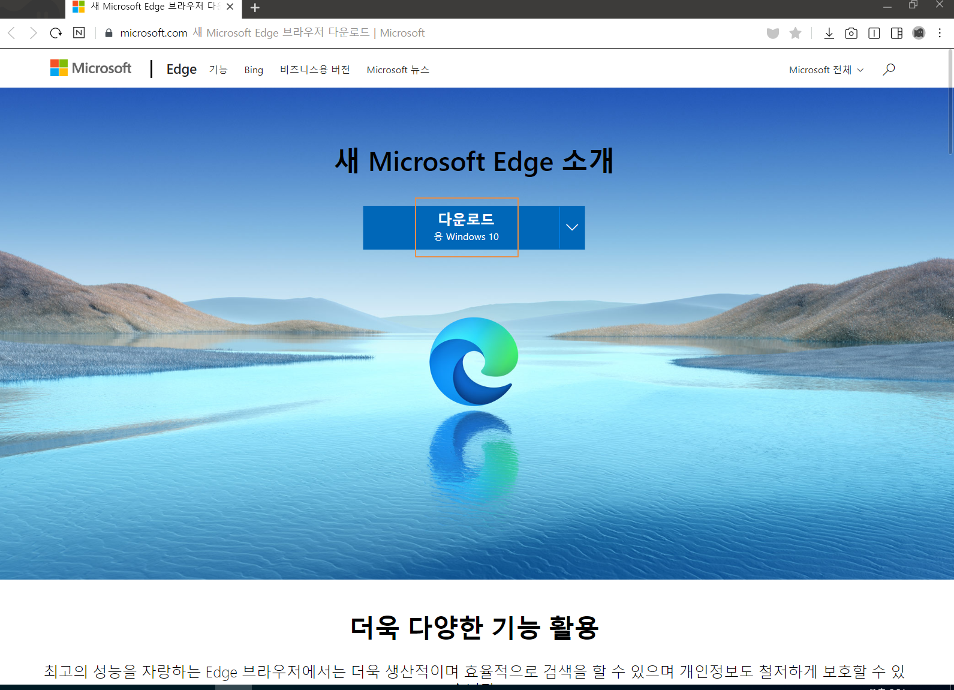Close the Microsoft Edge browser tab
This screenshot has height=690, width=954.
click(230, 7)
